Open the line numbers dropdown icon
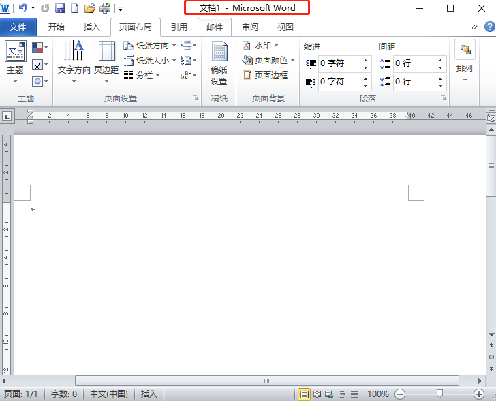Viewport: 496px width, 401px height. (x=189, y=61)
